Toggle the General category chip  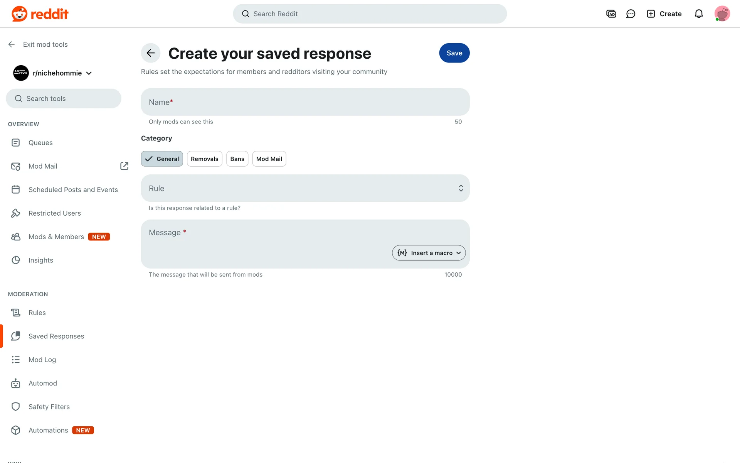[162, 159]
